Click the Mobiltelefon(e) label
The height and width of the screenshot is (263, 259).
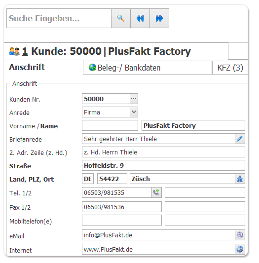tap(31, 221)
